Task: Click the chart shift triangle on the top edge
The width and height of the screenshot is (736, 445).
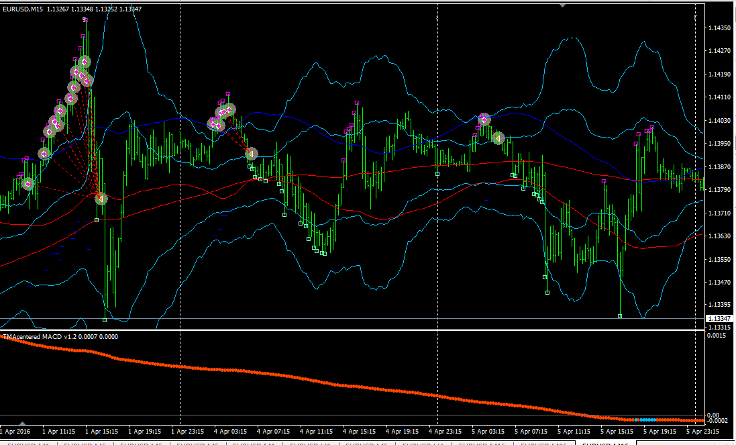Action: pos(562,5)
